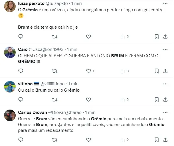The height and width of the screenshot is (146, 174).
Task: Open Carlos Diovan's profile picture
Action: (x=10, y=115)
